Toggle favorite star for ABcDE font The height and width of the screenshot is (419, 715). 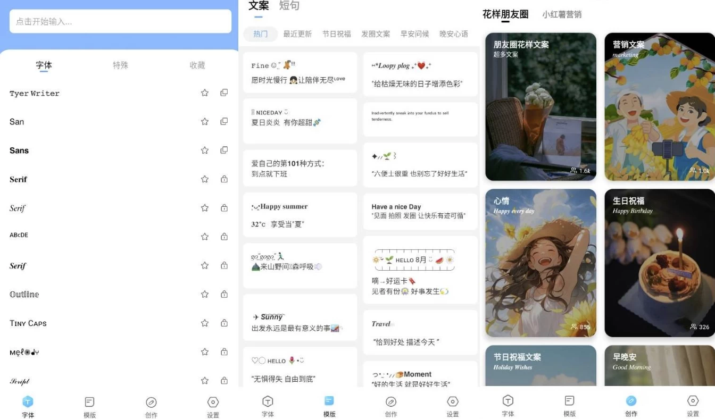point(205,237)
